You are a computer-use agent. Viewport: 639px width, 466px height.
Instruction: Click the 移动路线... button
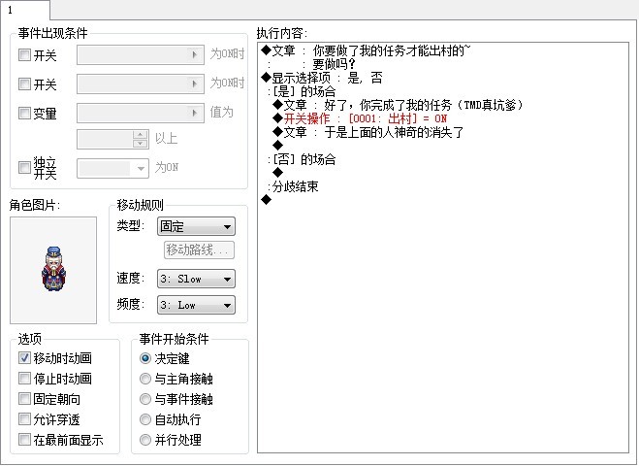tap(200, 250)
